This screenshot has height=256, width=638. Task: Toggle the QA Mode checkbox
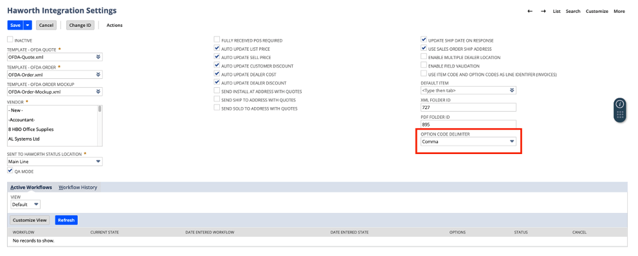pos(10,171)
